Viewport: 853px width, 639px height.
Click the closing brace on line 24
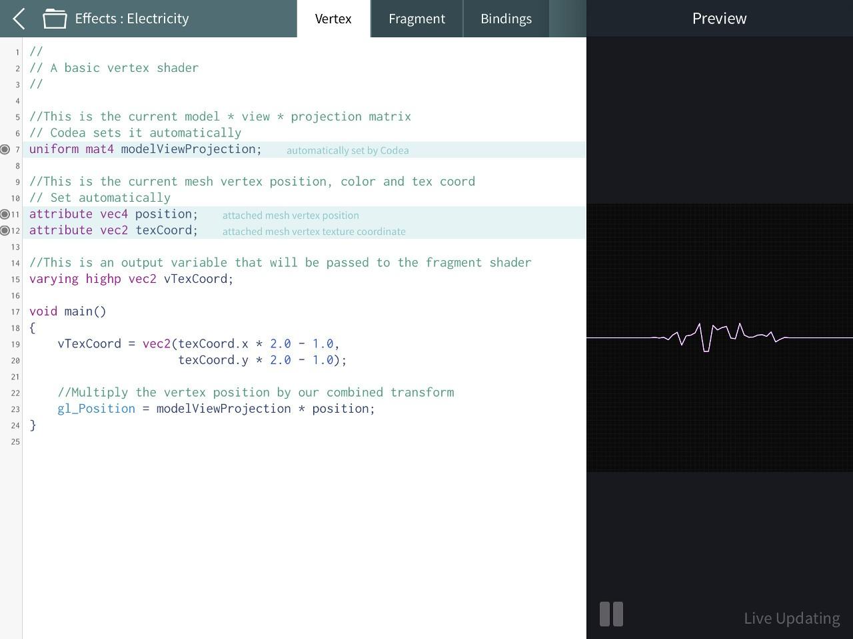point(33,425)
